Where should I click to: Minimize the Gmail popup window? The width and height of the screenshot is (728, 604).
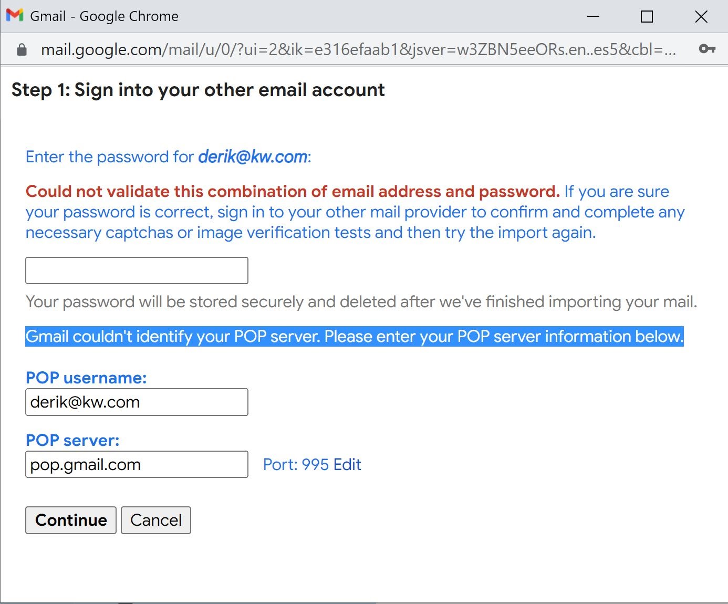pos(593,16)
